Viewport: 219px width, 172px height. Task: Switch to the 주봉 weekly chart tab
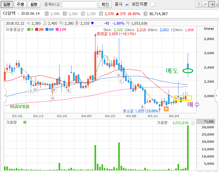click(x=20, y=4)
